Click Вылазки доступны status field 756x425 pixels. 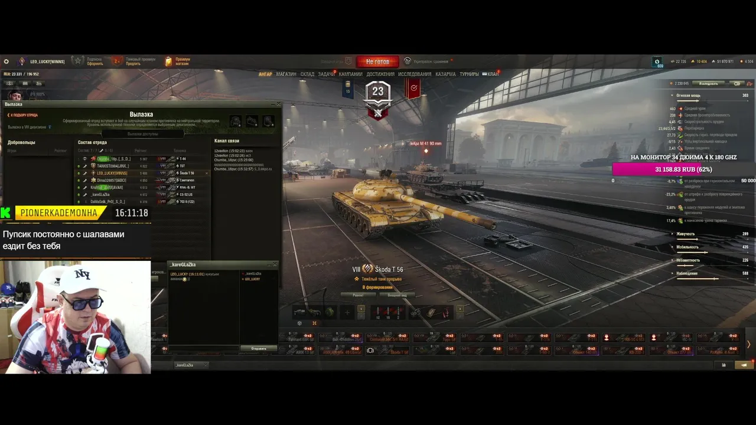pos(142,134)
